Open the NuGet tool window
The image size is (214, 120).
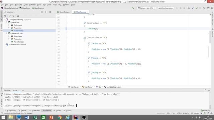pos(22,111)
